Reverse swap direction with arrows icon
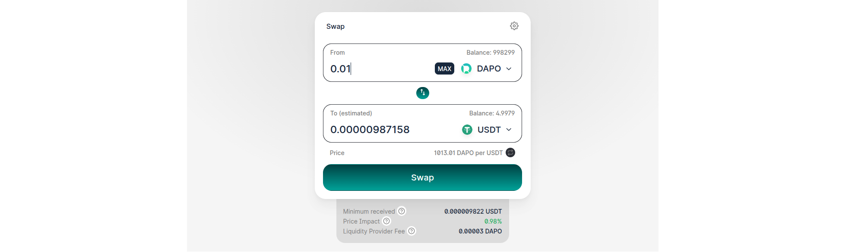Screen dimensions: 855x252 pyautogui.click(x=422, y=93)
